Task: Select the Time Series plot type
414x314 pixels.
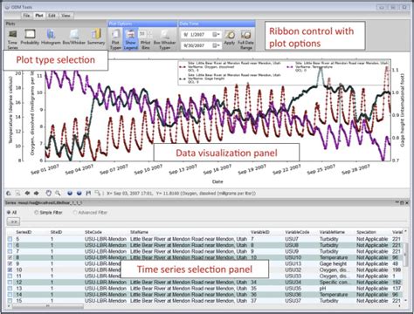Action: [x=12, y=39]
